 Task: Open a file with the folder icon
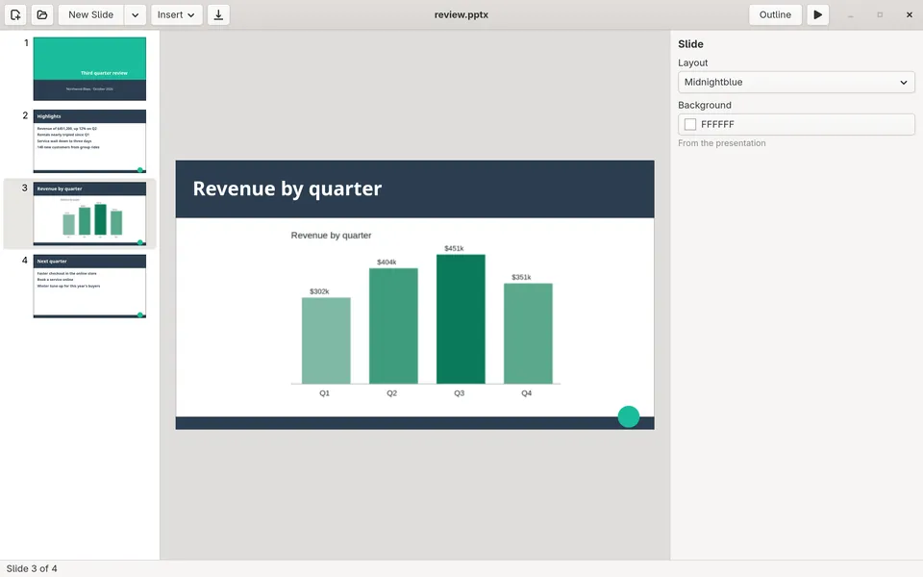click(x=41, y=14)
